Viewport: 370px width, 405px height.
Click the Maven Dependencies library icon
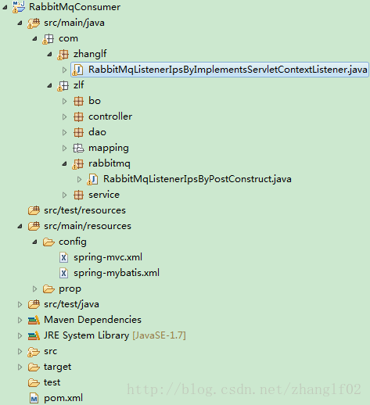point(34,320)
